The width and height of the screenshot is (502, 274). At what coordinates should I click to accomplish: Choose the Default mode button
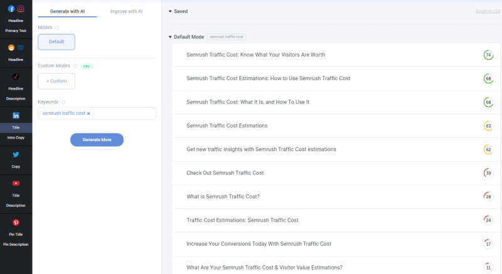[x=56, y=42]
